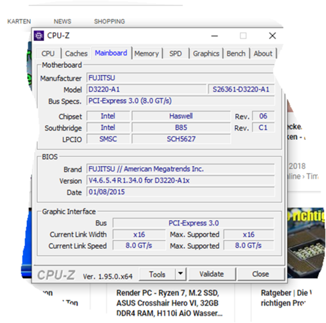This screenshot has width=326, height=323.
Task: Click the Tools button
Action: [157, 274]
